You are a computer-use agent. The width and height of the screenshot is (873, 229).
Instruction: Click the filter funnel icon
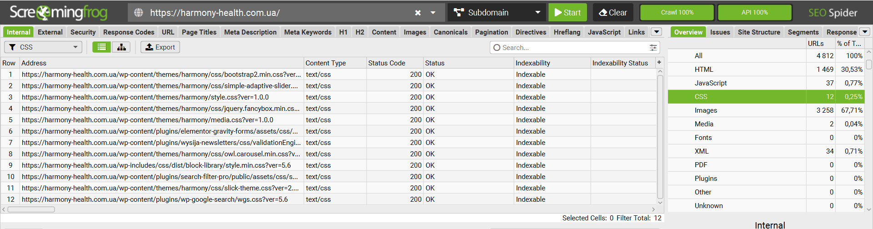coord(13,47)
